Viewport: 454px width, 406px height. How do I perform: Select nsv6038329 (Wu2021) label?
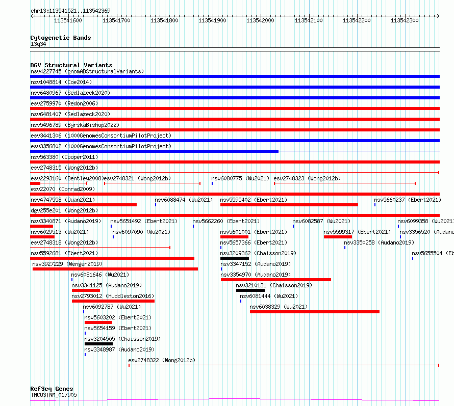[279, 307]
